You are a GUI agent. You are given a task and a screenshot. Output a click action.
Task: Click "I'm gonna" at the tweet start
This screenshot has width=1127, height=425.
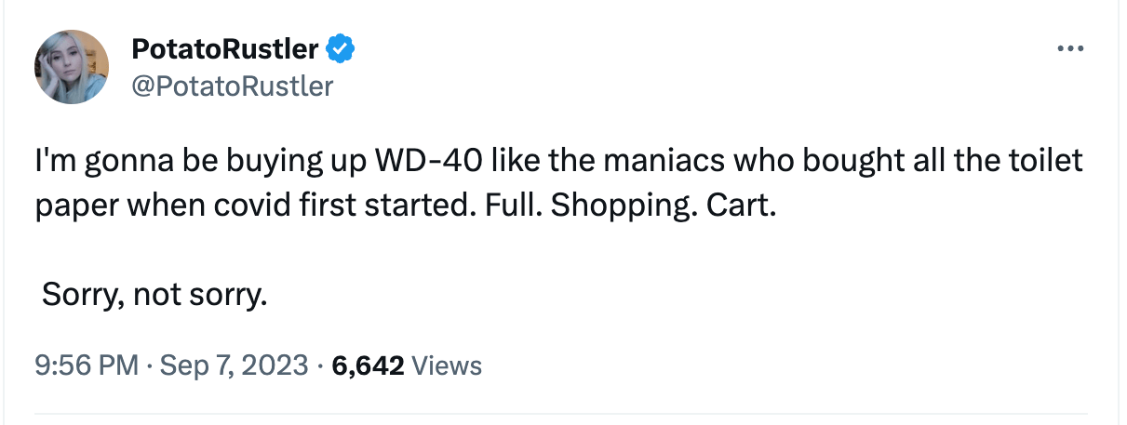coord(87,161)
